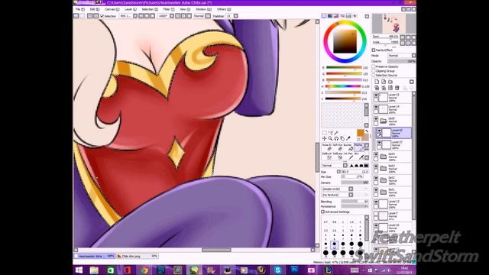Choose the Bucket brush tool
489x275 pixels.
tap(348, 147)
